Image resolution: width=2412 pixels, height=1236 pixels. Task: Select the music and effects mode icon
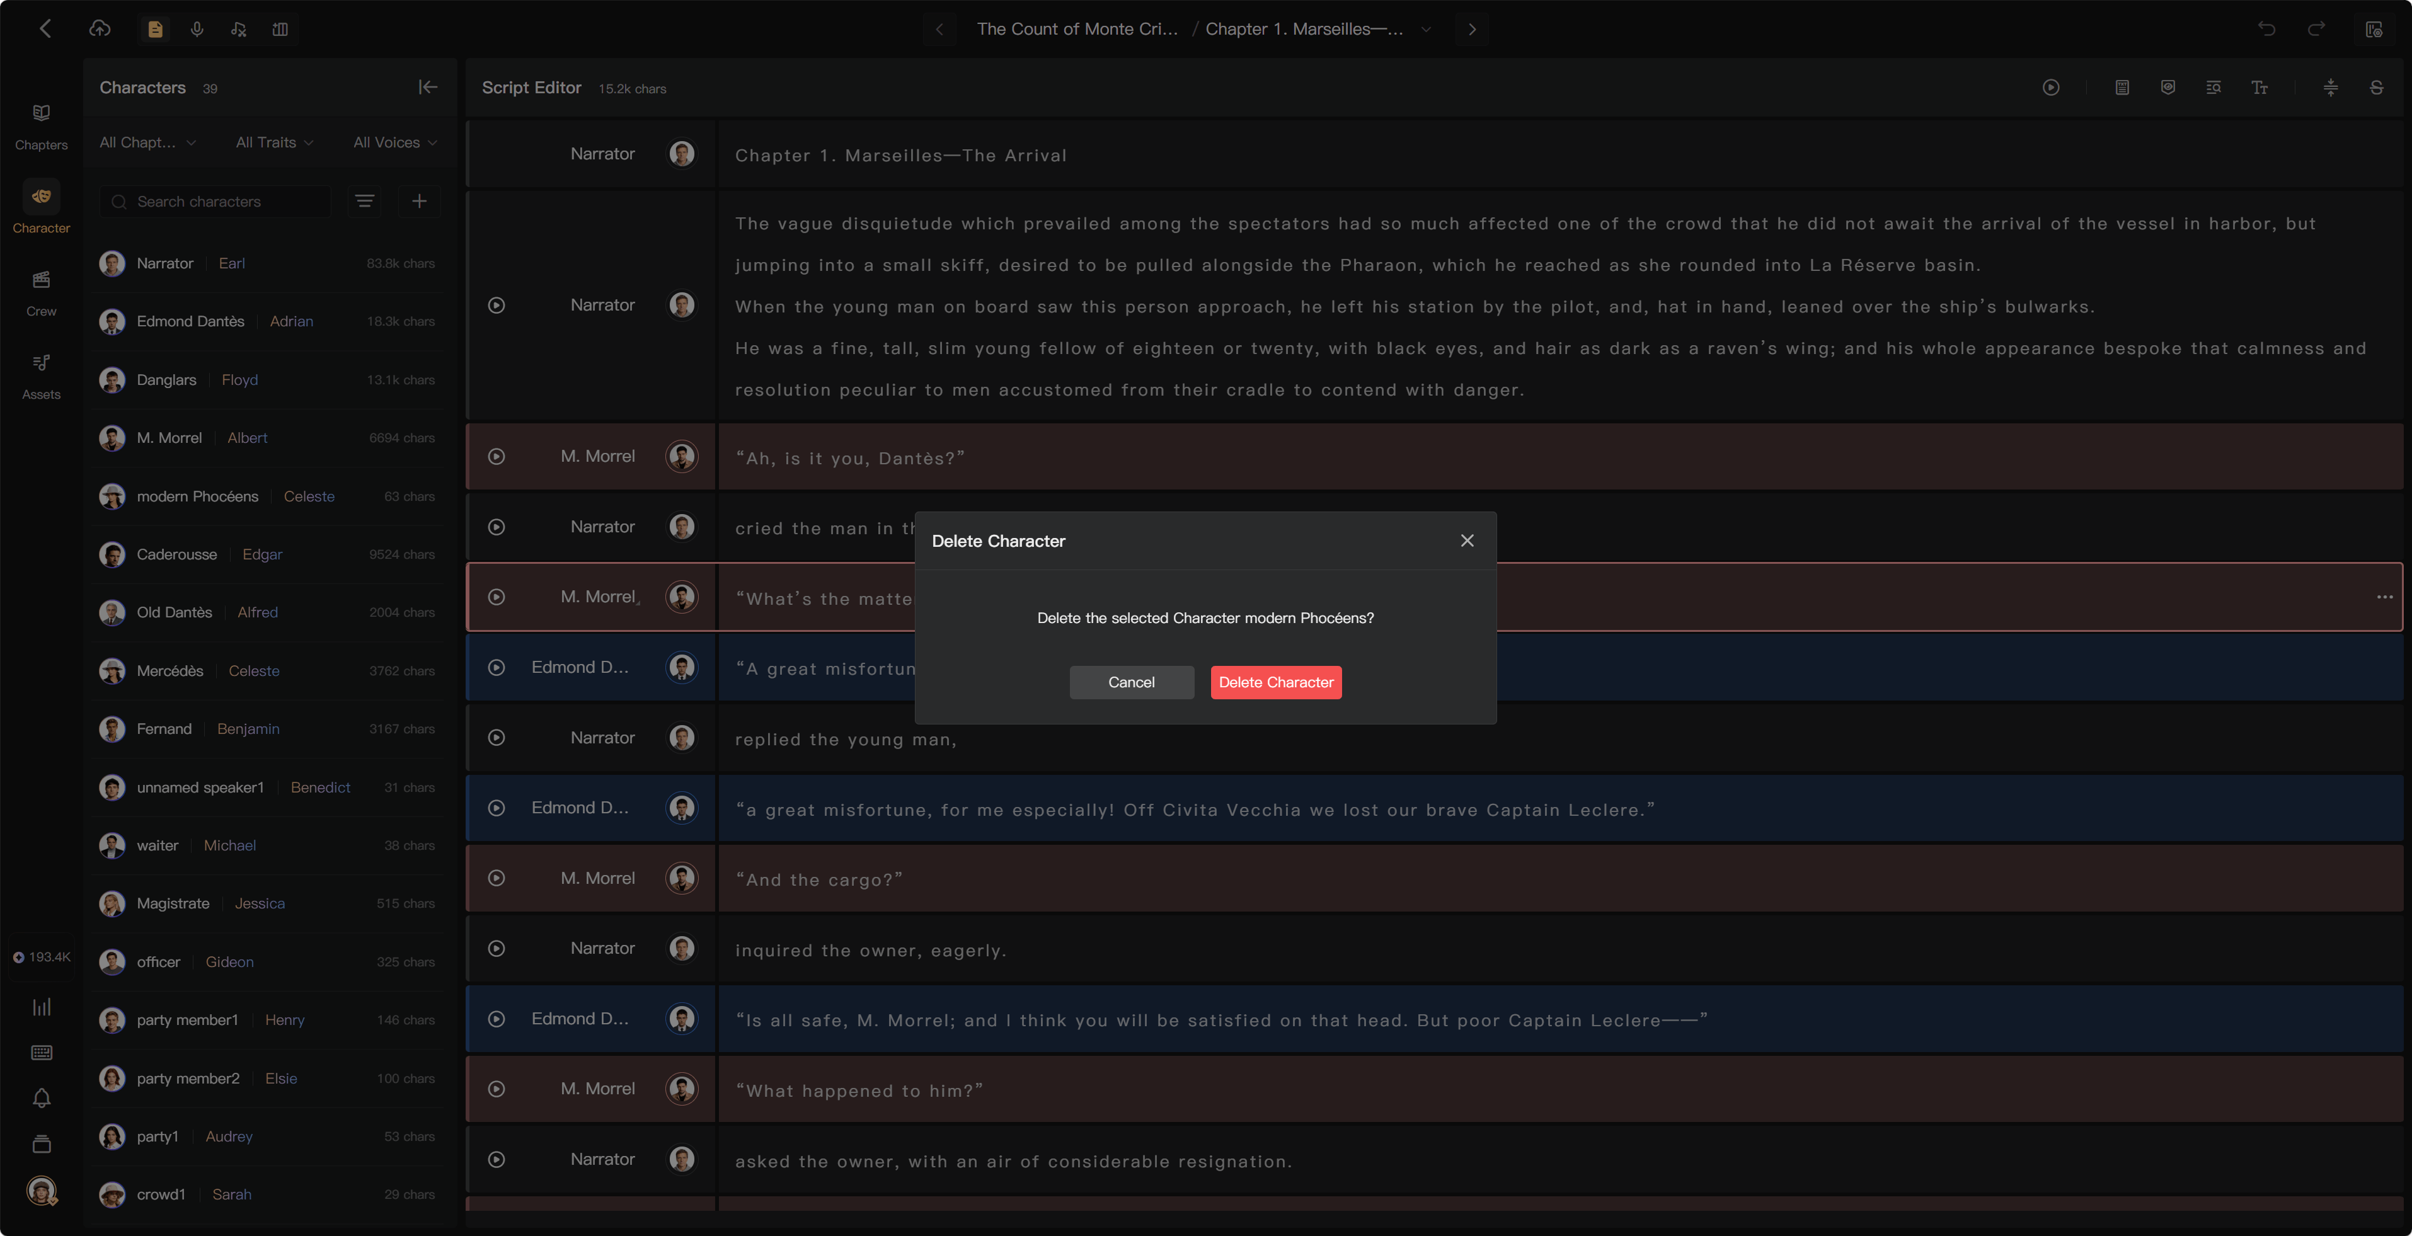click(239, 29)
